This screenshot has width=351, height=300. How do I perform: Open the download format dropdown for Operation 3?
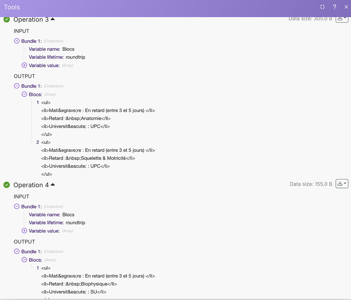345,19
